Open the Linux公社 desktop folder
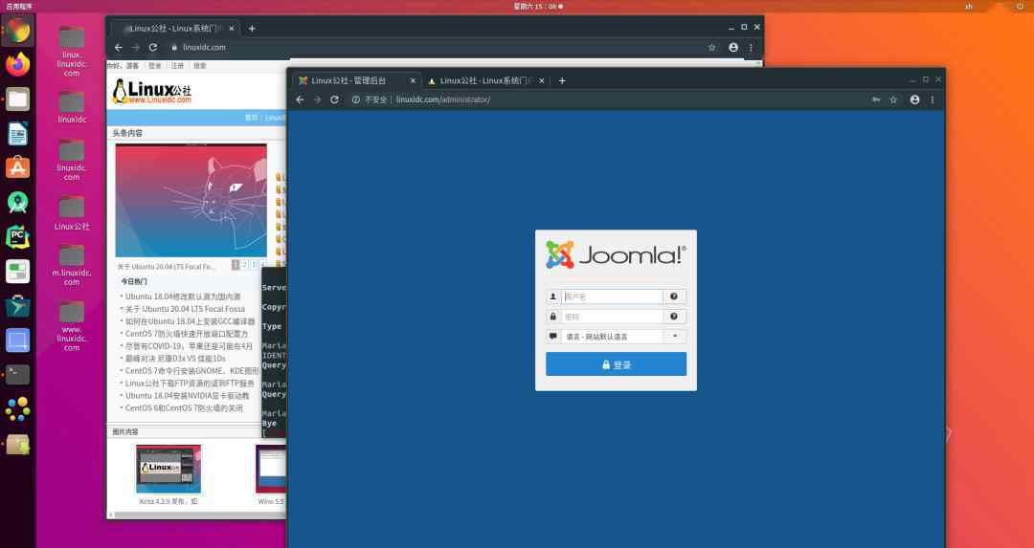 pos(72,212)
